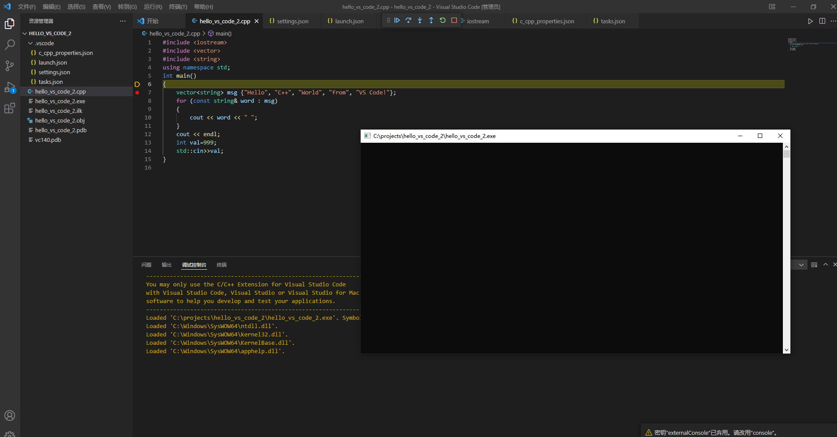The image size is (837, 437).
Task: Open the debug console filter dropdown
Action: [x=801, y=265]
